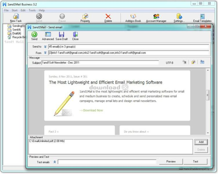218x174 pixels.
Task: Open Advanced options in Send email window
Action: pyautogui.click(x=48, y=36)
